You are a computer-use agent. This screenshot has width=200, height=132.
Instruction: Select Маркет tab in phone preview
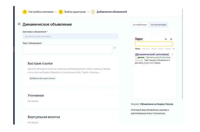tap(168, 49)
